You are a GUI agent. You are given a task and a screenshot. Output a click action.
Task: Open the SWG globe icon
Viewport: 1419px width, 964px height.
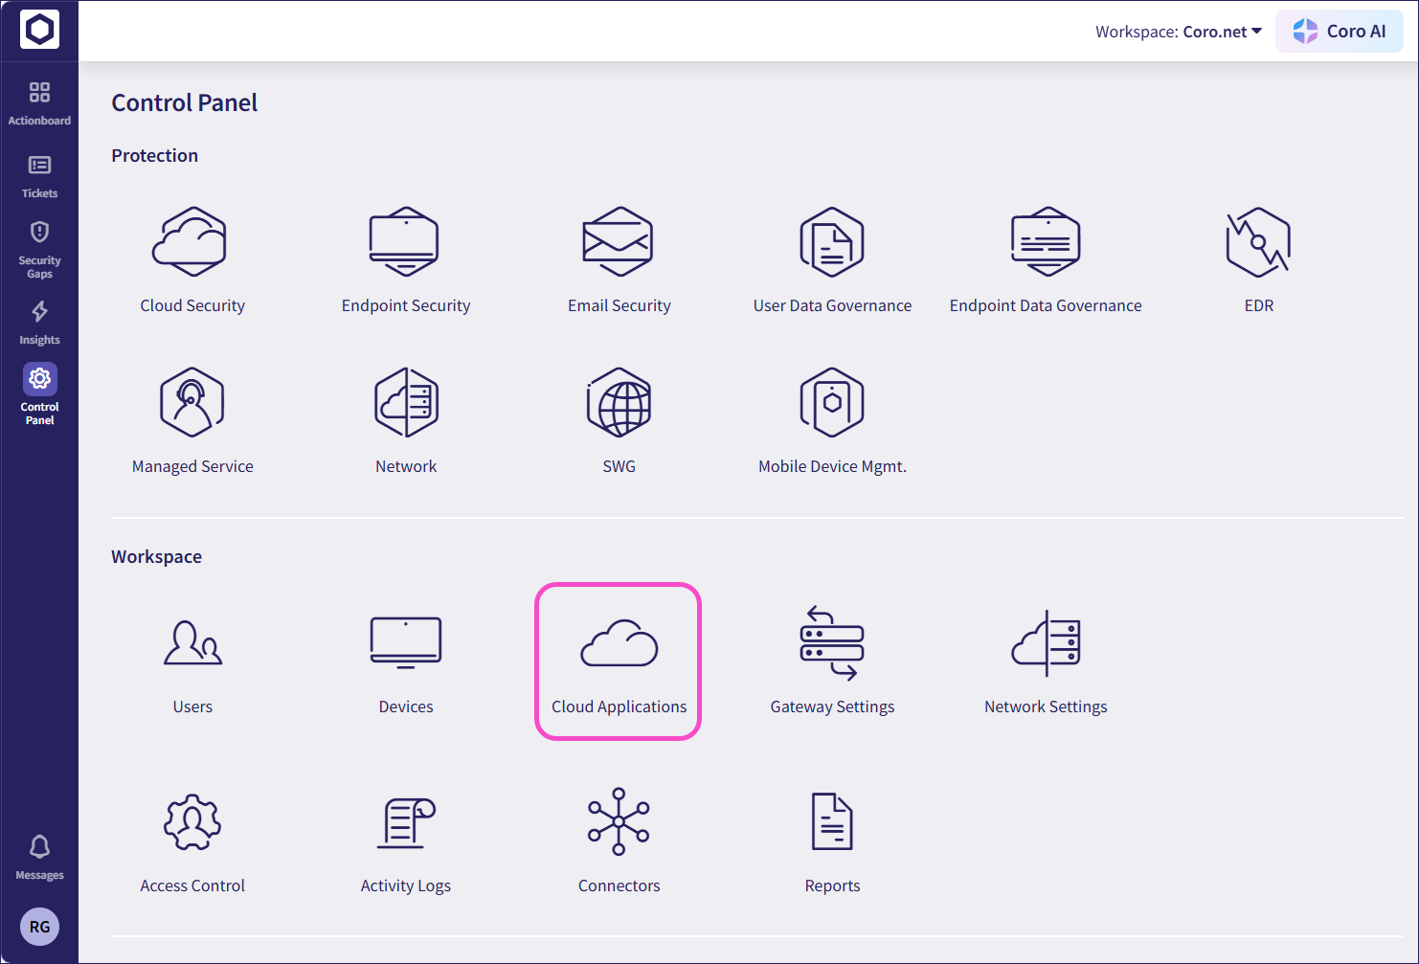click(619, 402)
